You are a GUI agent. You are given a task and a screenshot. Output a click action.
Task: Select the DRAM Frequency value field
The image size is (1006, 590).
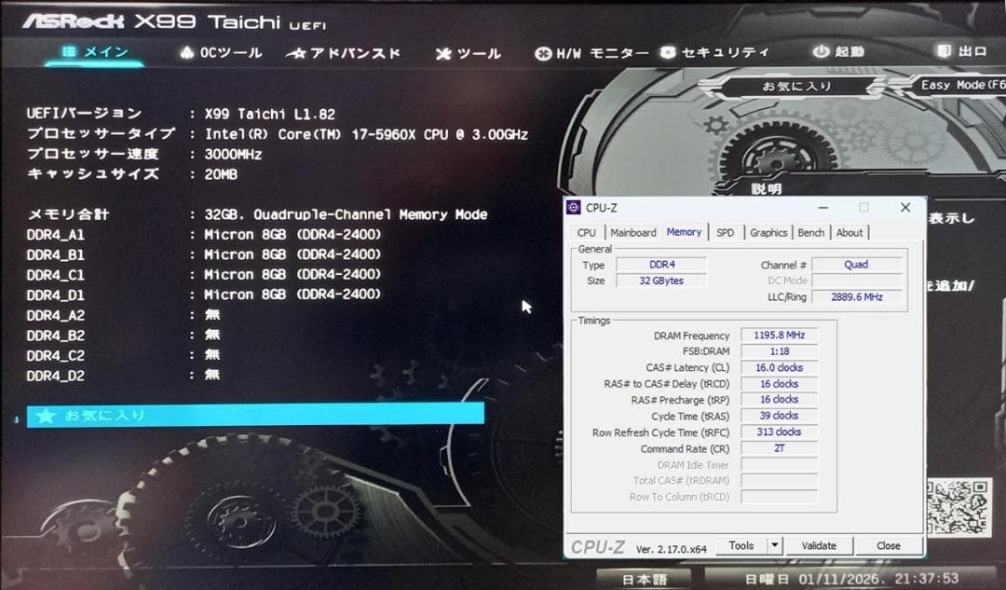tap(779, 335)
